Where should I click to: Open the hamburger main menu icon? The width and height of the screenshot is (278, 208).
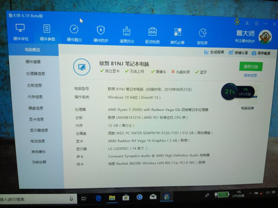point(257,24)
